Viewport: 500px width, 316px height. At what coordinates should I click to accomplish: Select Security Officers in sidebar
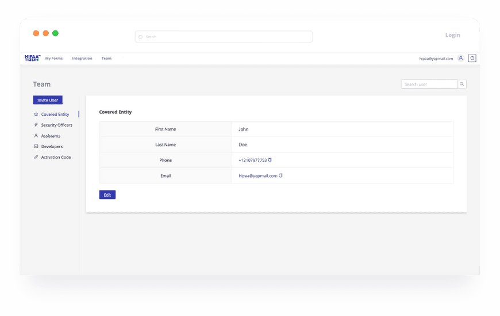click(56, 125)
